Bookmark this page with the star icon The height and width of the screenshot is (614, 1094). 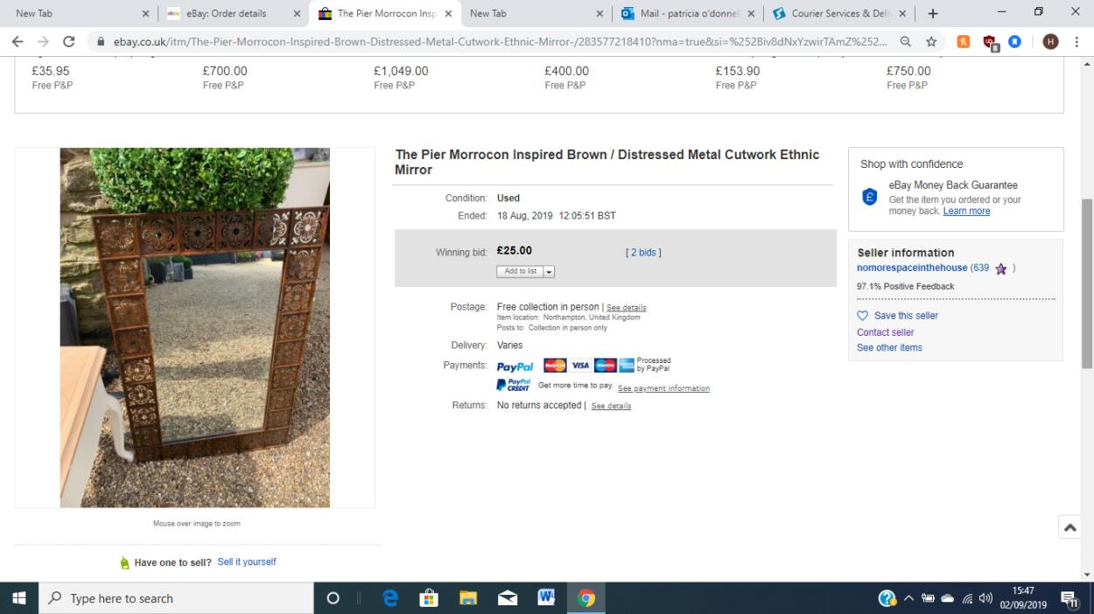932,41
